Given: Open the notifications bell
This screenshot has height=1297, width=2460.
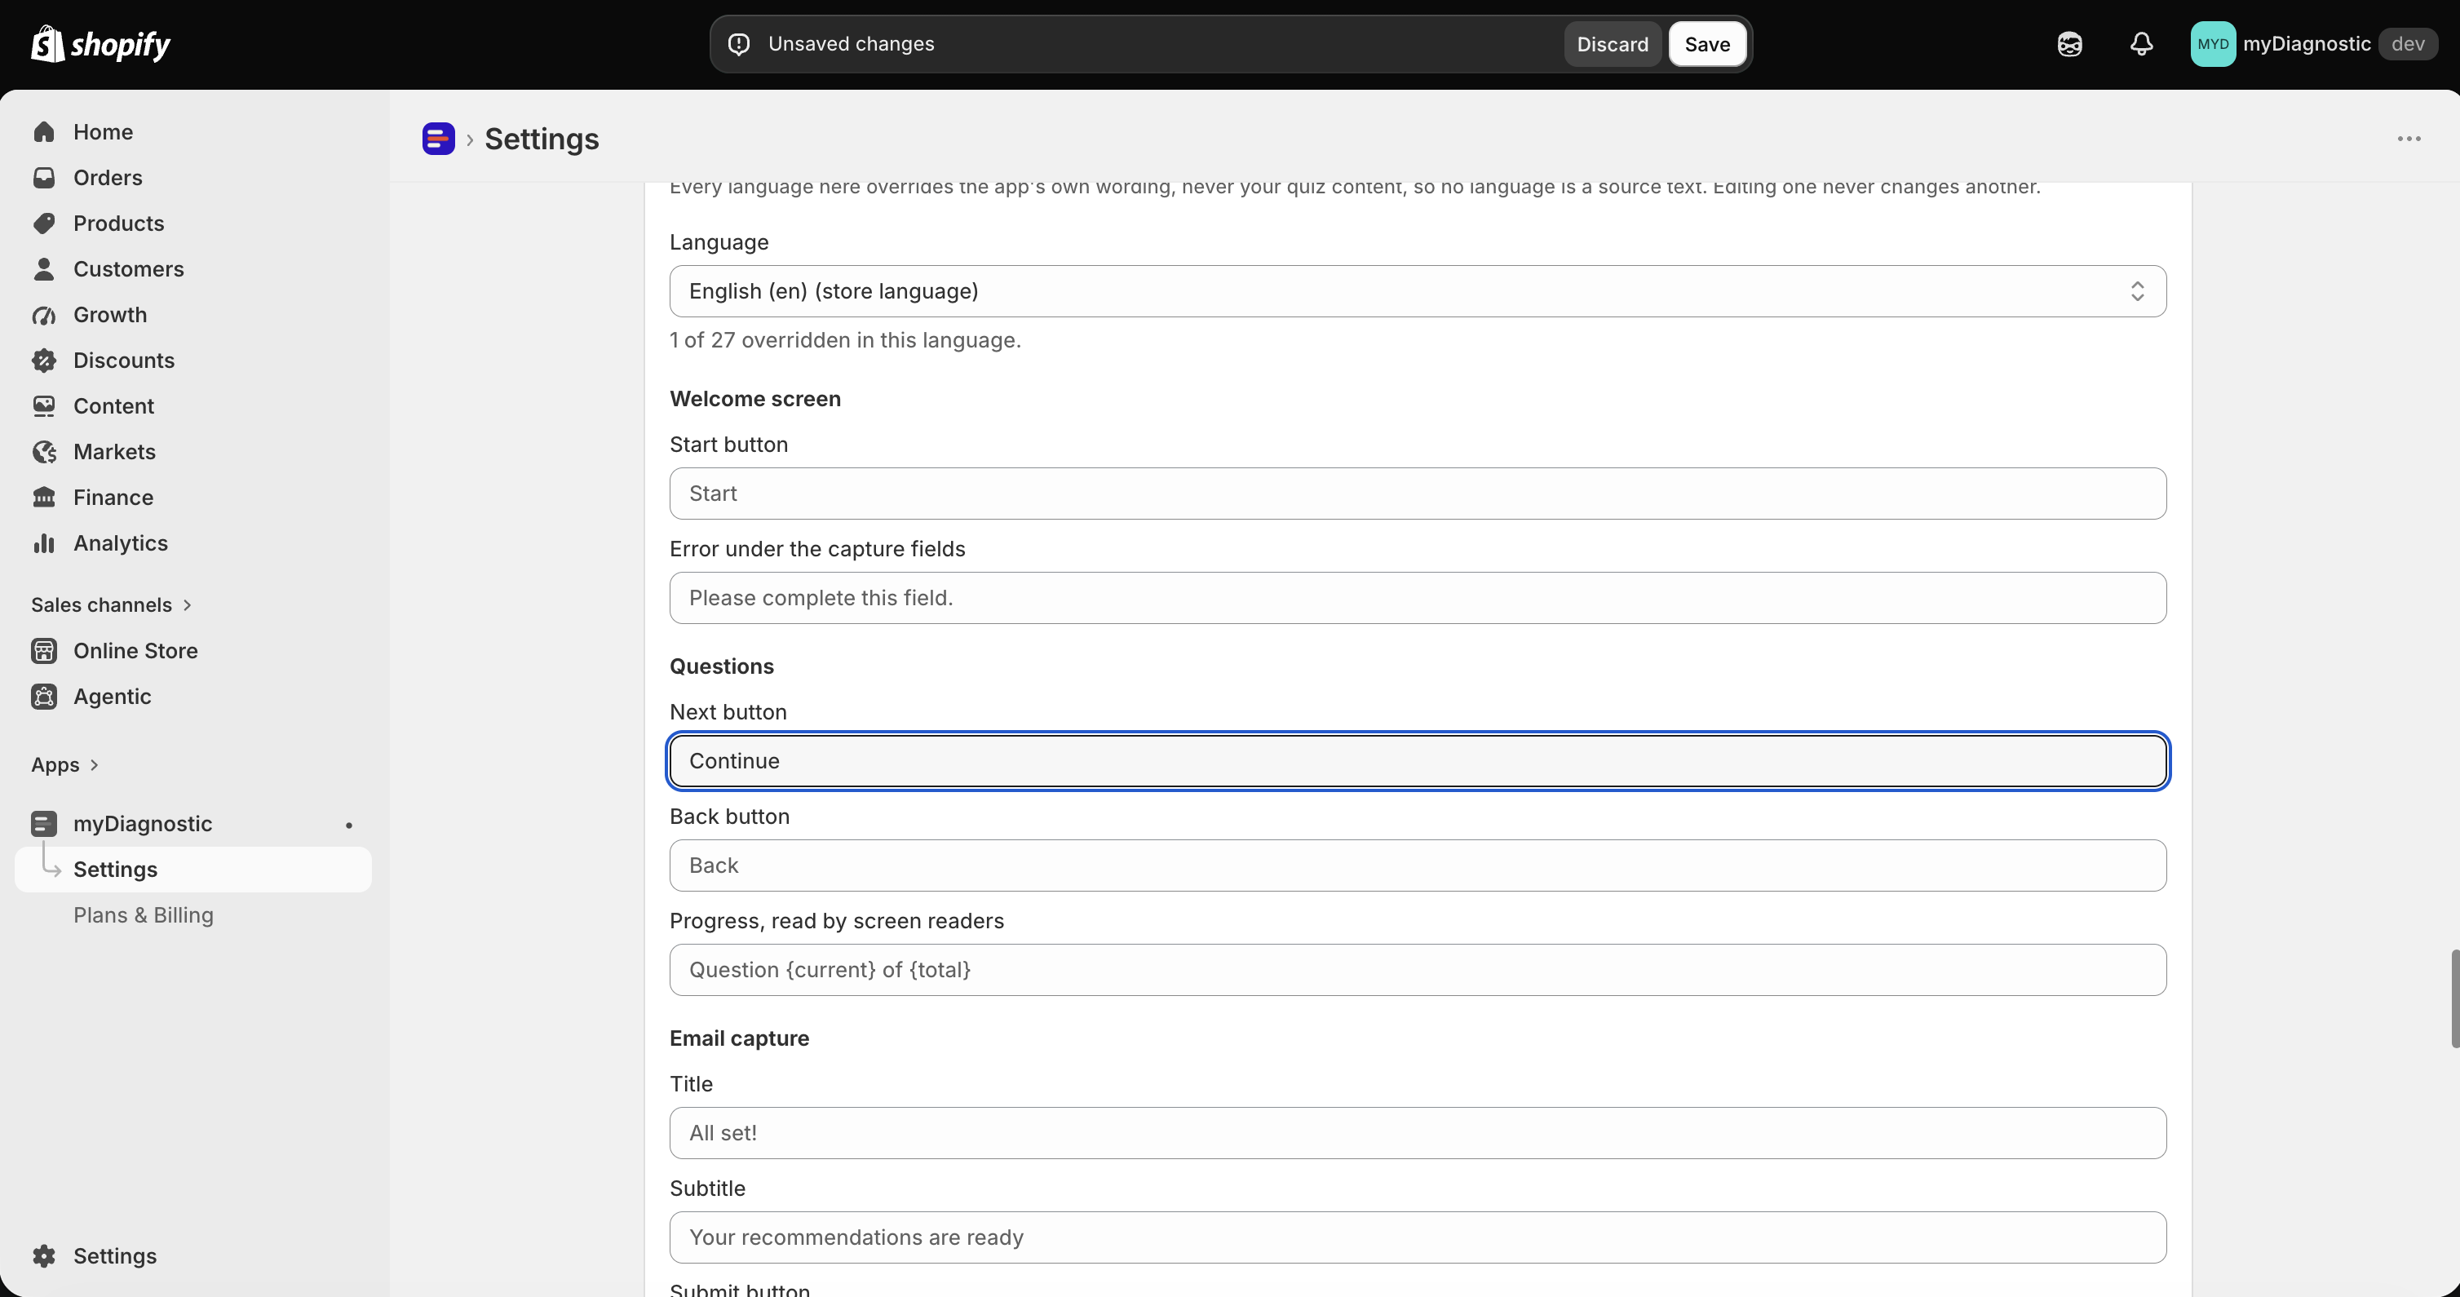Looking at the screenshot, I should pyautogui.click(x=2141, y=44).
